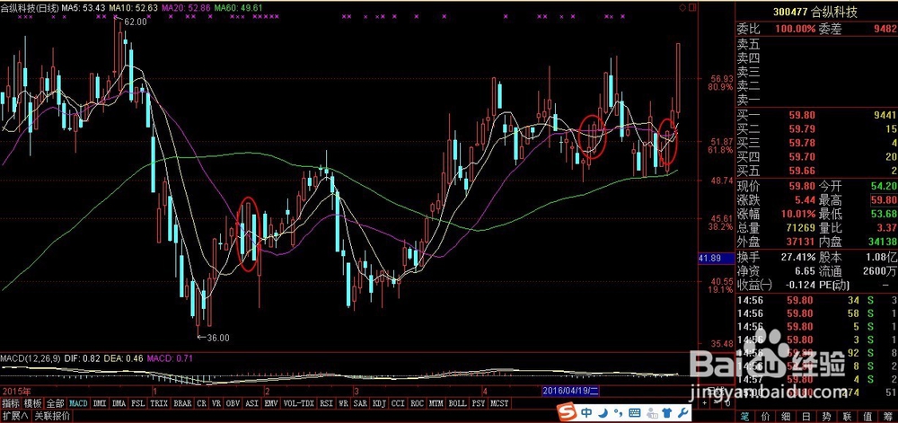Click the chart title 合纵科技(日线)
This screenshot has height=423, width=898.
(x=30, y=8)
